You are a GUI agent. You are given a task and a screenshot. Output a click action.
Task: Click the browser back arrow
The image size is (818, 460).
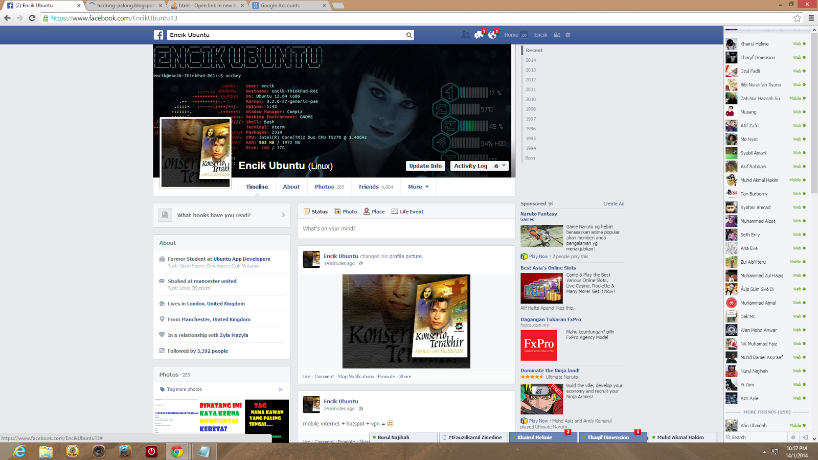[7, 18]
